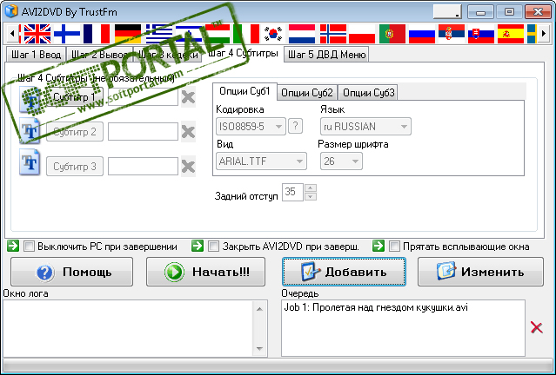The height and width of the screenshot is (375, 556).
Task: Switch interface to Finnish via Finland flag
Action: [x=67, y=34]
